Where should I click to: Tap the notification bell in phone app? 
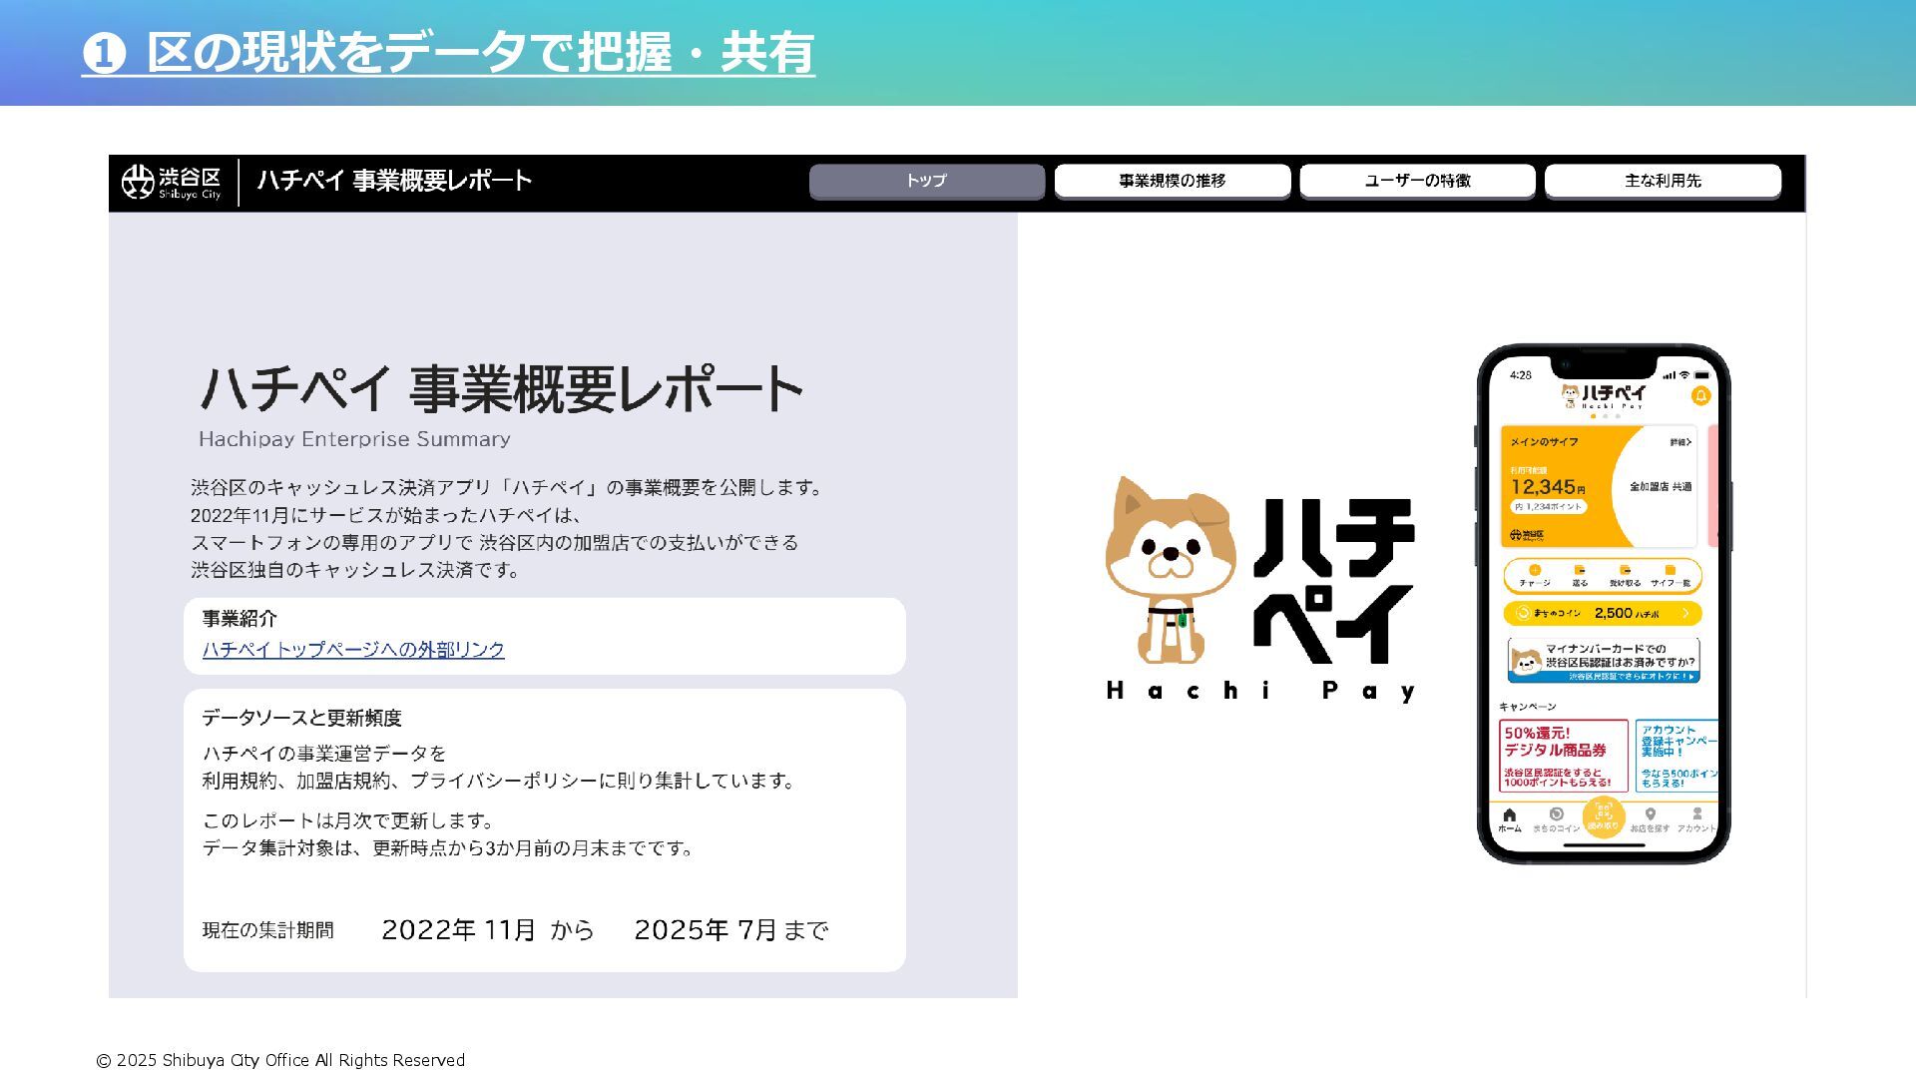(1700, 396)
